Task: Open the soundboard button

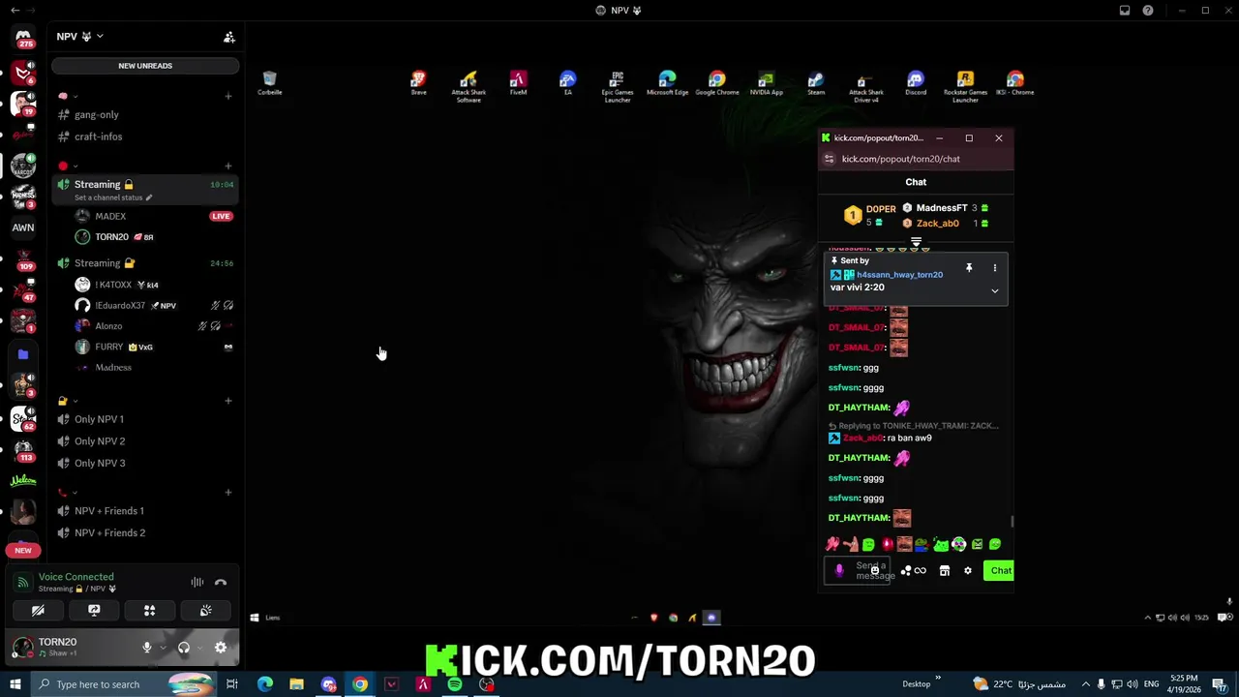Action: tap(206, 611)
